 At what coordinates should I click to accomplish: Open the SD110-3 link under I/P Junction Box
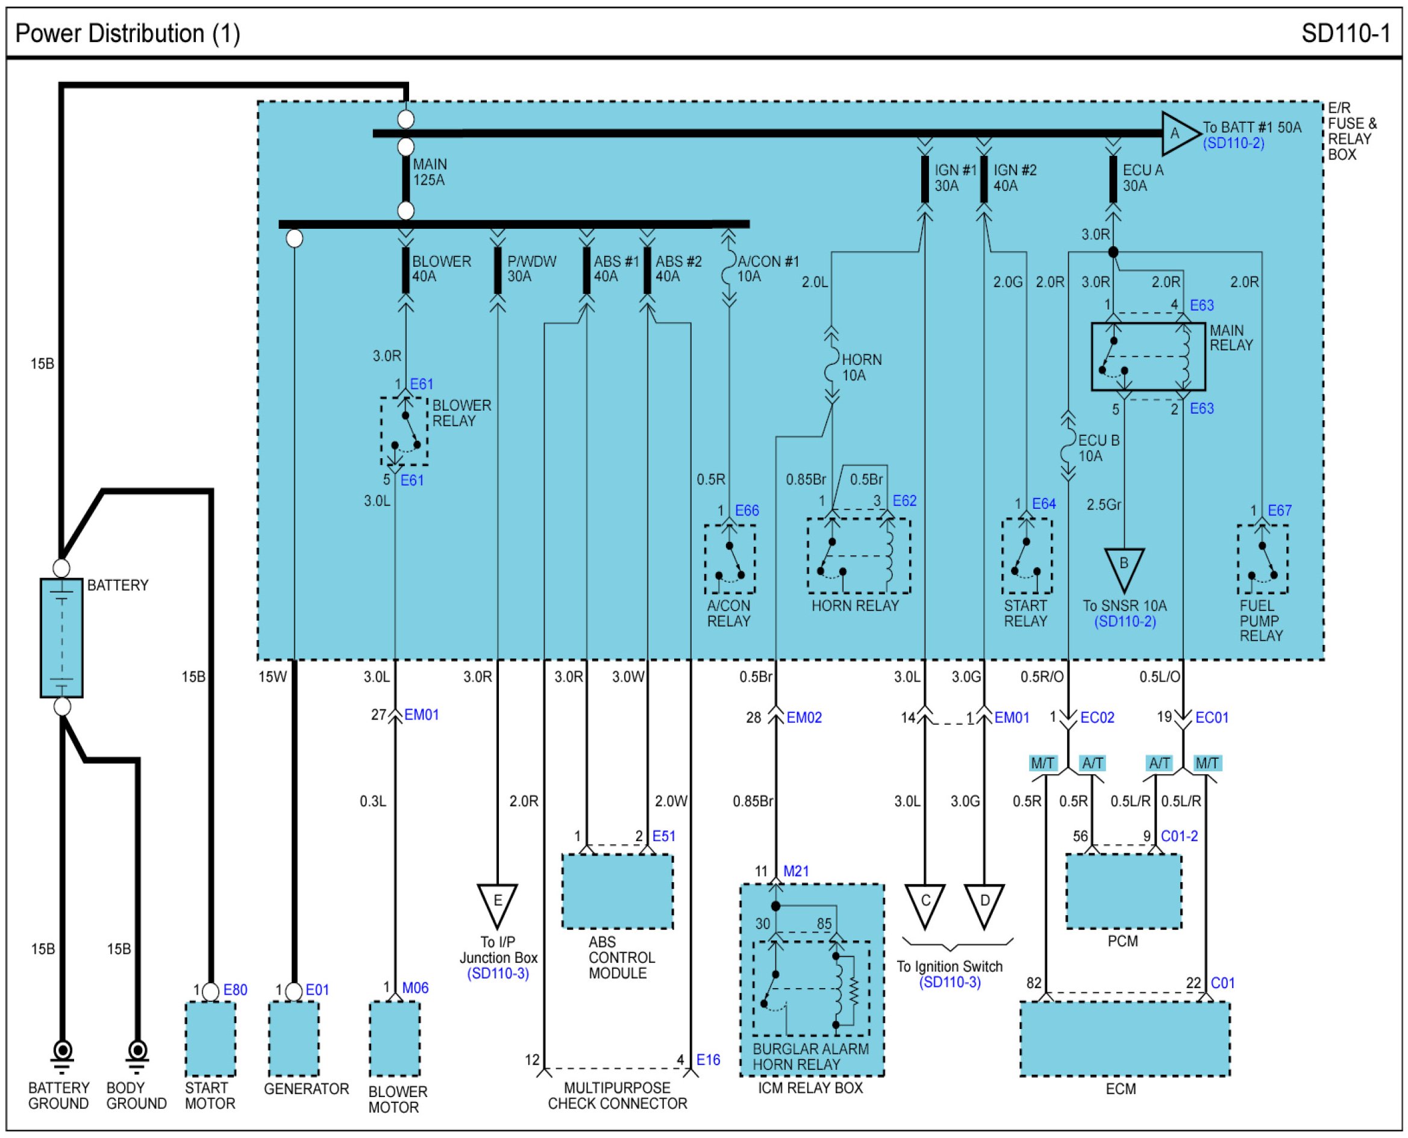[498, 974]
